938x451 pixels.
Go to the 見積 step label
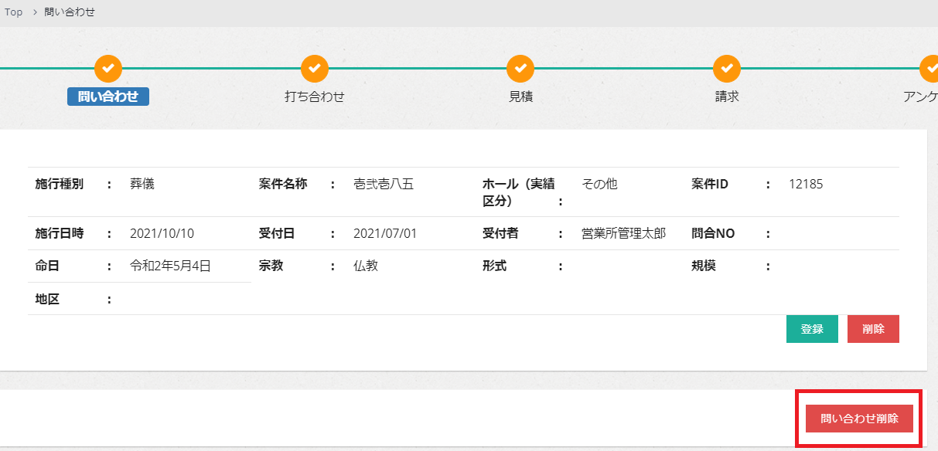(520, 97)
